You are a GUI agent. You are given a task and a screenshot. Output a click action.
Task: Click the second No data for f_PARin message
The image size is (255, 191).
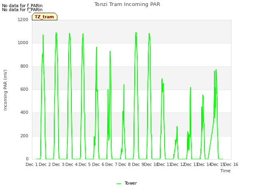22,10
